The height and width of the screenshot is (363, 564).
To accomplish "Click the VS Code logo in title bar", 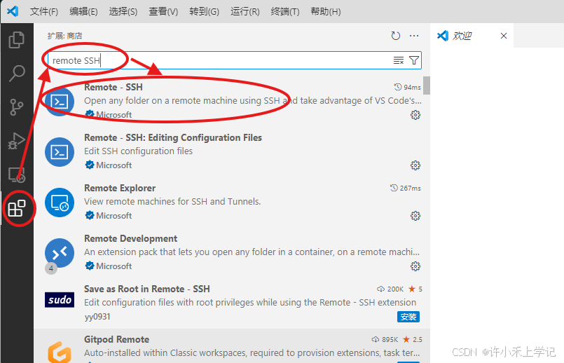I will point(13,11).
